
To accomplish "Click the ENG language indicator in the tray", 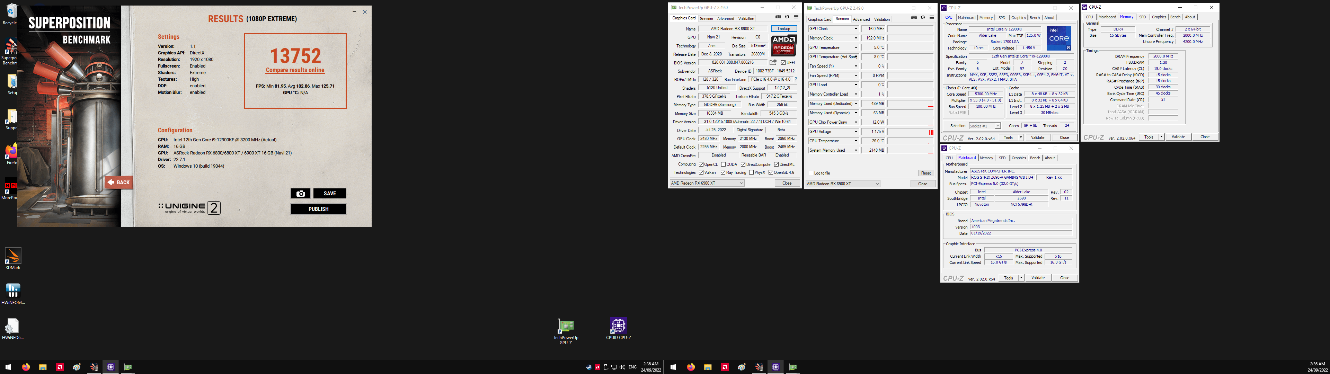I will tap(632, 367).
